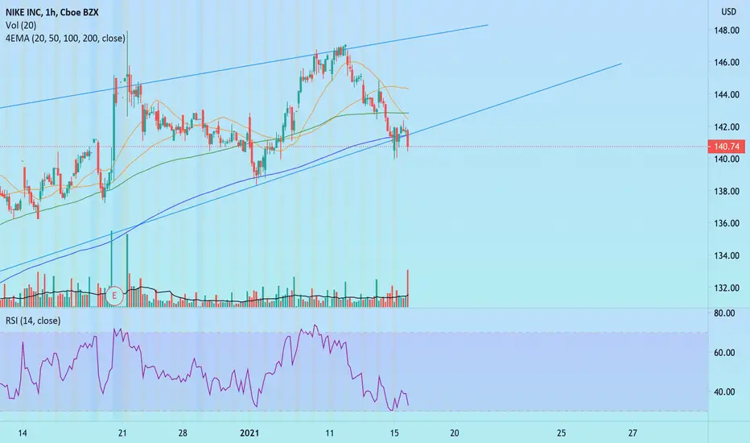Click the RSI 60.00 scale label
The width and height of the screenshot is (750, 443).
pyautogui.click(x=723, y=353)
